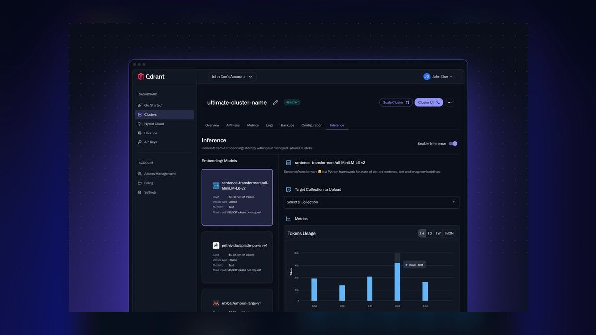596x335 pixels.
Task: Click the sentence-transformers card model icon
Action: (216, 185)
